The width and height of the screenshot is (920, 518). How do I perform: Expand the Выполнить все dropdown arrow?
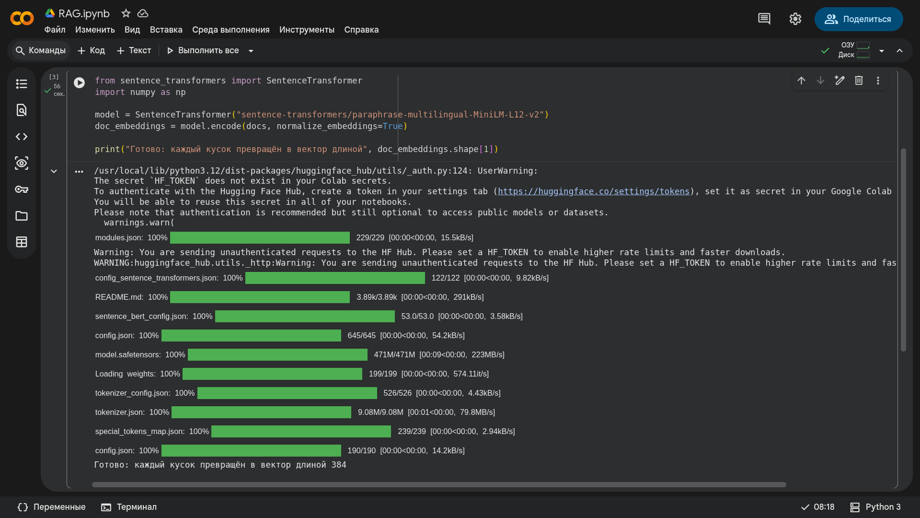(x=251, y=51)
